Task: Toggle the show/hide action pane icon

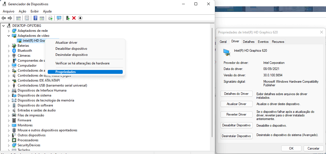Action: pos(42,18)
